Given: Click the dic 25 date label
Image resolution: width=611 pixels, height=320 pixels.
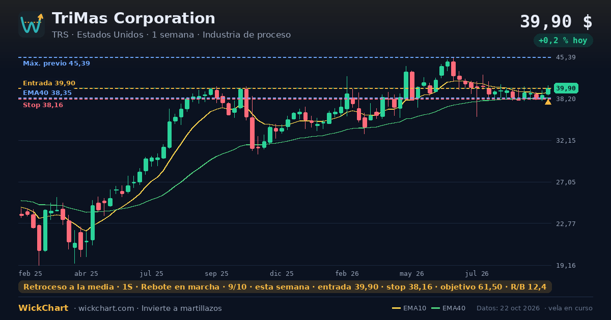Looking at the screenshot, I should tap(282, 273).
